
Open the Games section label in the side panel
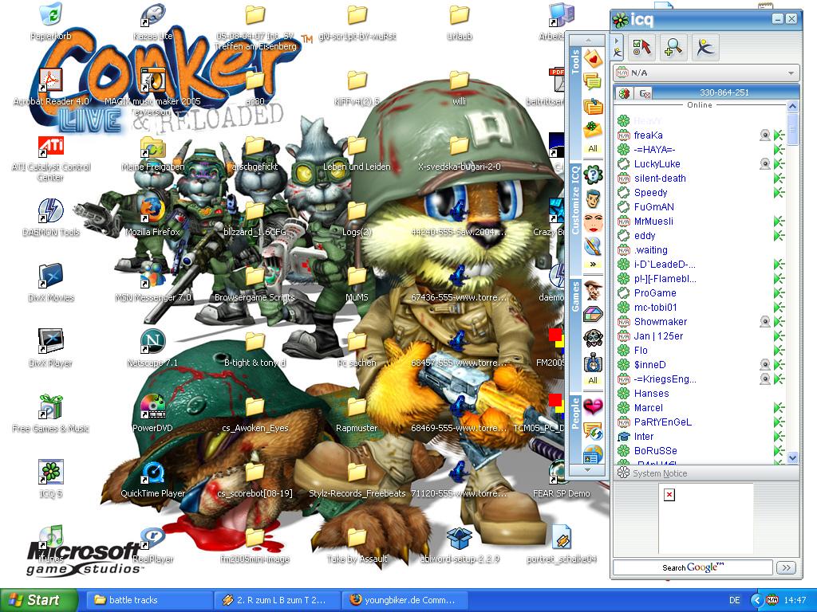[576, 296]
